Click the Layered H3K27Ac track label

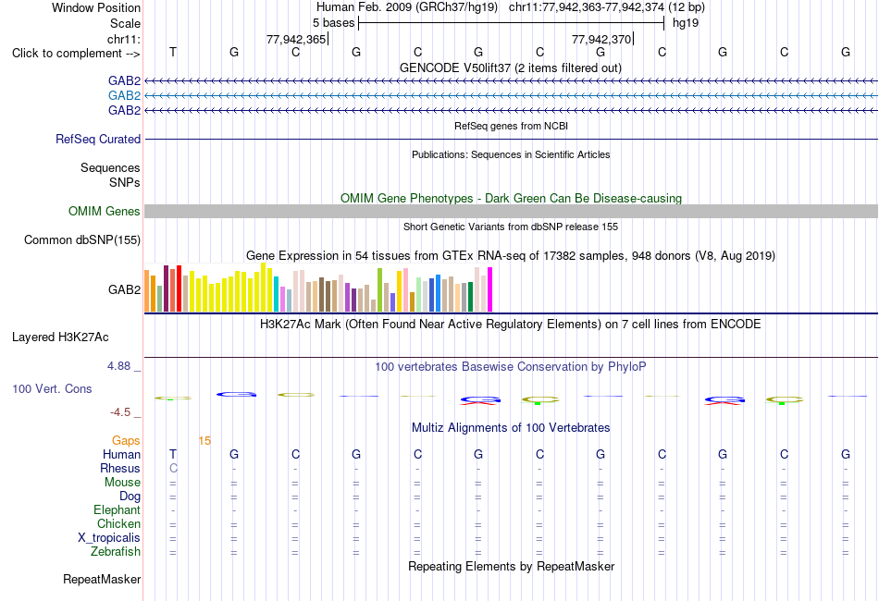pyautogui.click(x=60, y=337)
